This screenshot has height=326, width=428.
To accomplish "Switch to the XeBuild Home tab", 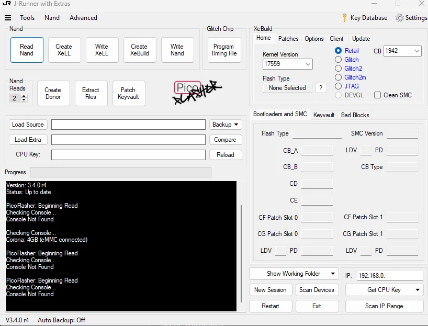I will (263, 38).
